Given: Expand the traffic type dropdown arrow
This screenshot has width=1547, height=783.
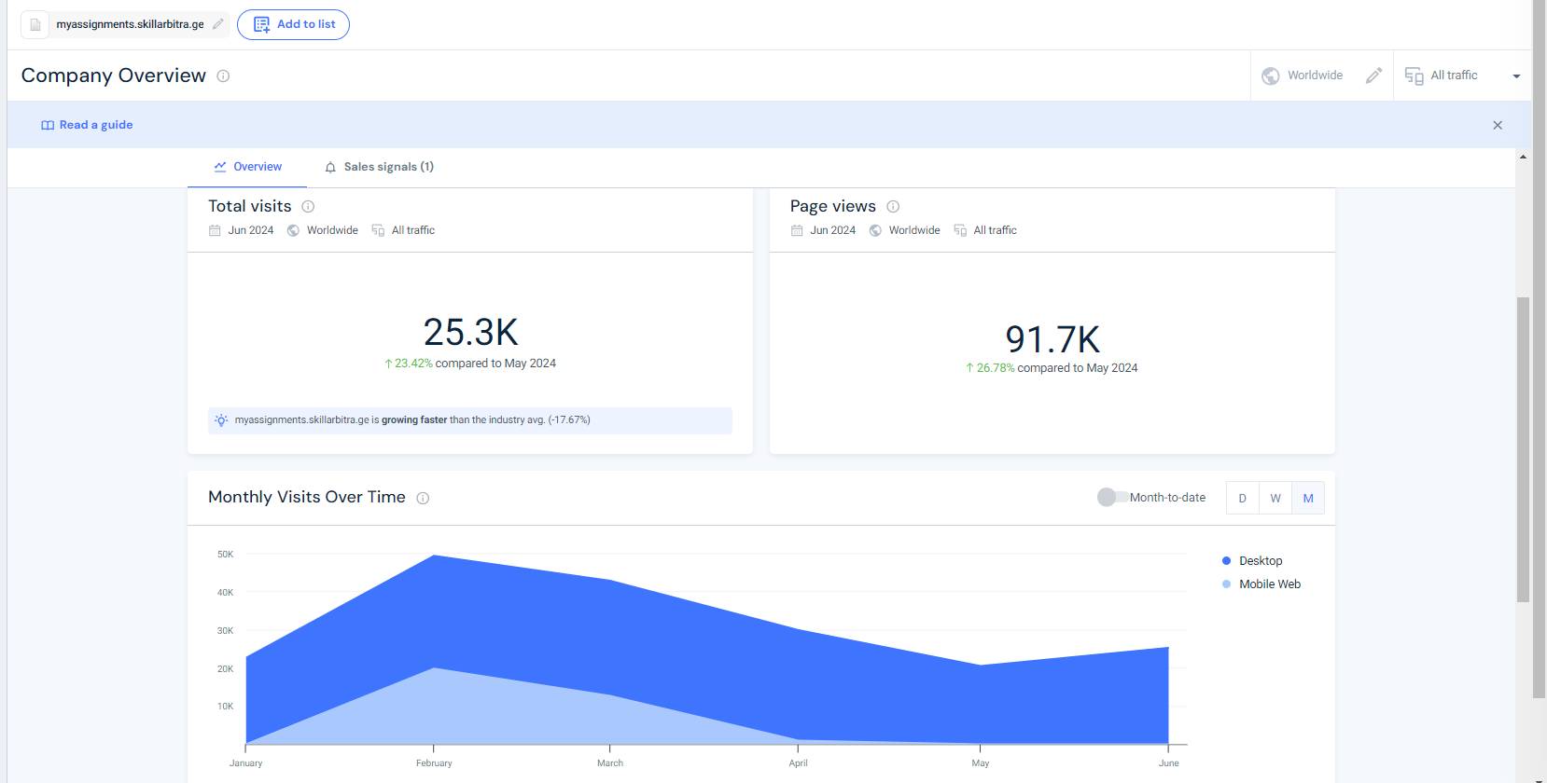Looking at the screenshot, I should tap(1516, 76).
